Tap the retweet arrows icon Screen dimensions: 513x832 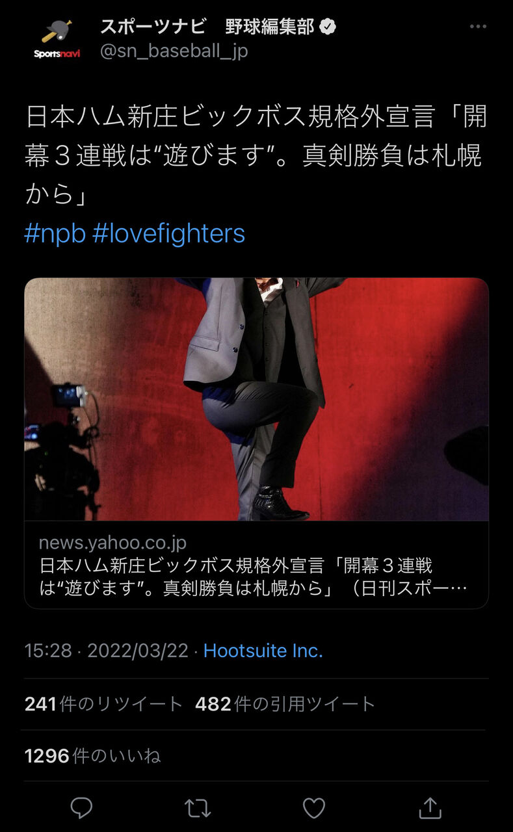(x=197, y=808)
